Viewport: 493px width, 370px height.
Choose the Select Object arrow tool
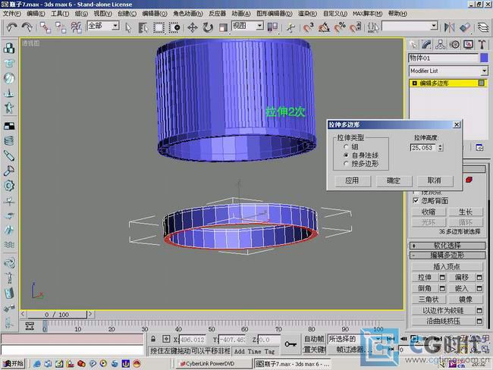128,27
